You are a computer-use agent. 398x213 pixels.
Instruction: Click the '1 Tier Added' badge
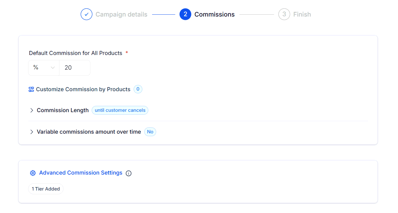click(x=46, y=189)
